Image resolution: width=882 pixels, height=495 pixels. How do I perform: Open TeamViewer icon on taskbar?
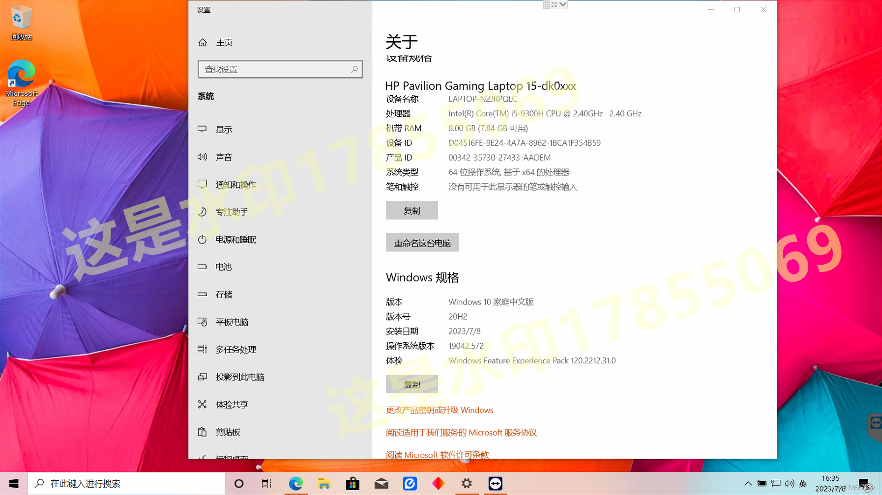point(495,484)
